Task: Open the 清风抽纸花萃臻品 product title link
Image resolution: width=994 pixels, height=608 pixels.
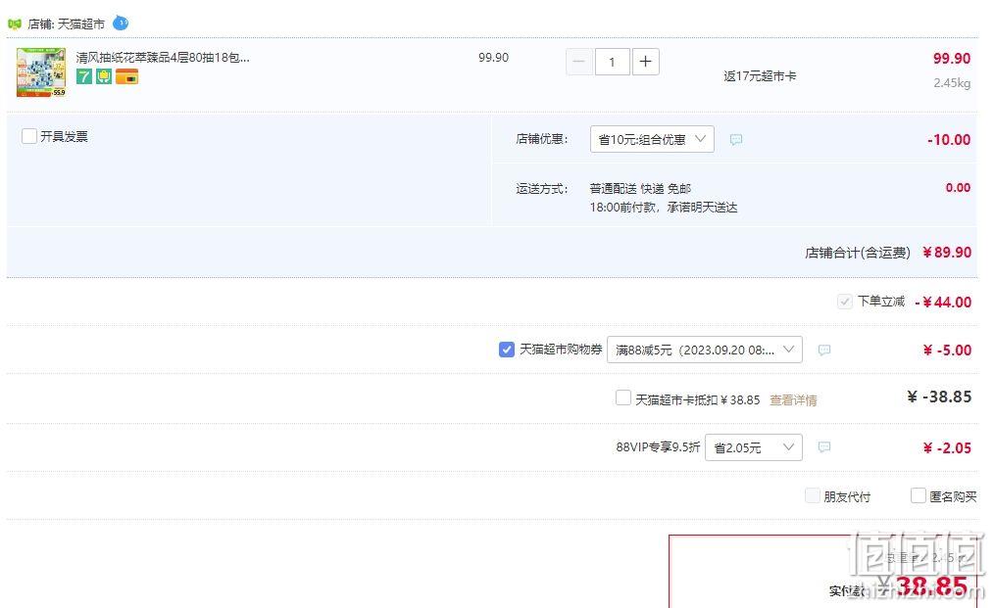Action: click(x=163, y=57)
